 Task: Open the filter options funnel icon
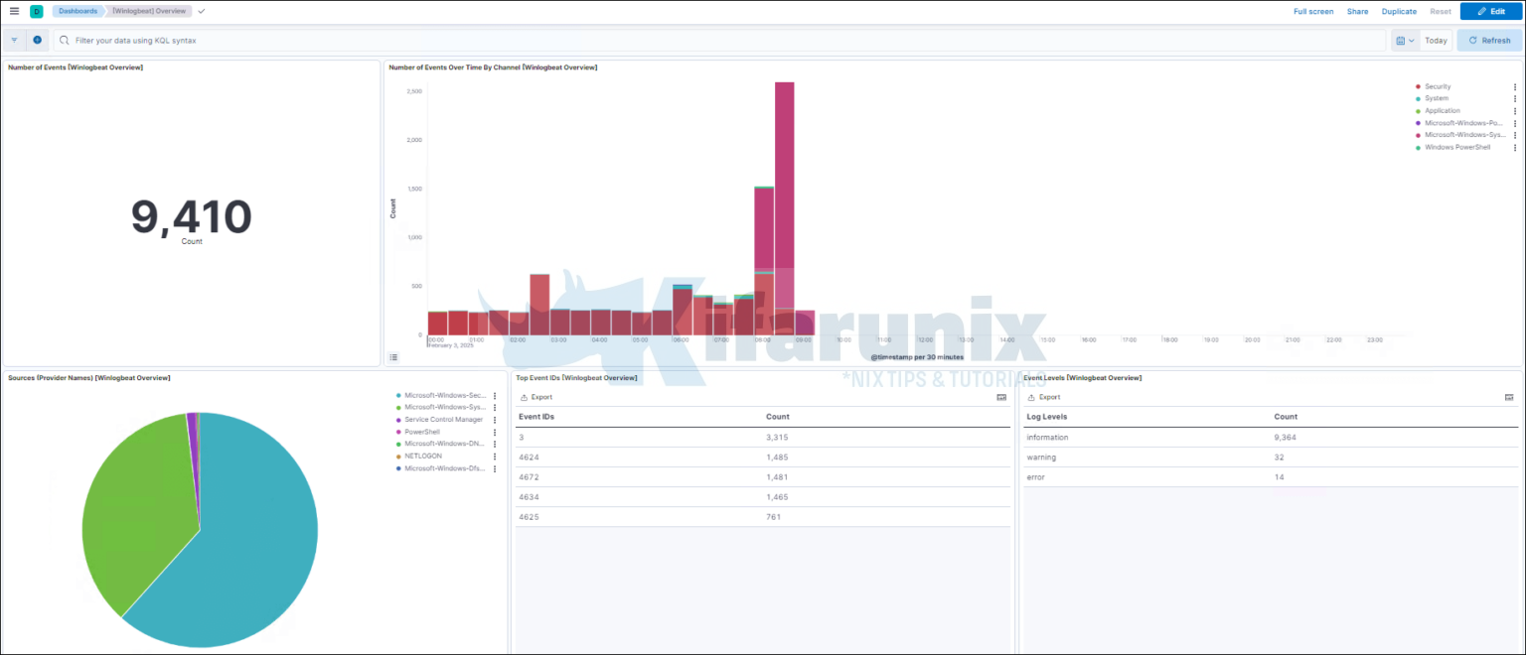tap(15, 40)
